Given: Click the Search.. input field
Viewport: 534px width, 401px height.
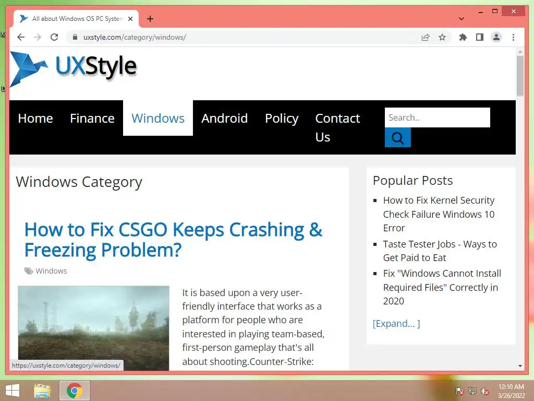Looking at the screenshot, I should click(438, 117).
